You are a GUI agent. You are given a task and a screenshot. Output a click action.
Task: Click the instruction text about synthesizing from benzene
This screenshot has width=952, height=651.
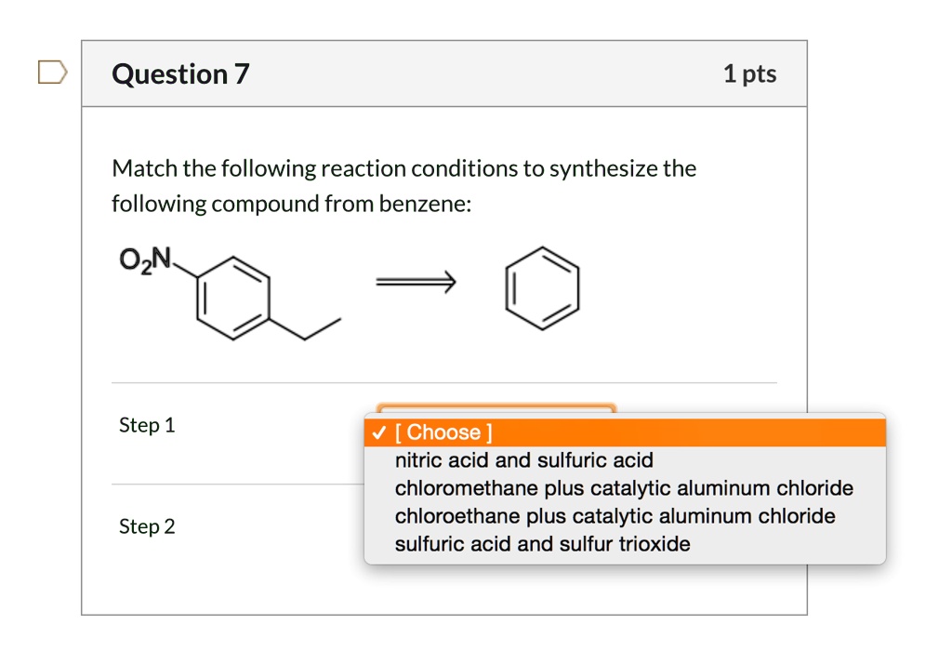click(403, 185)
